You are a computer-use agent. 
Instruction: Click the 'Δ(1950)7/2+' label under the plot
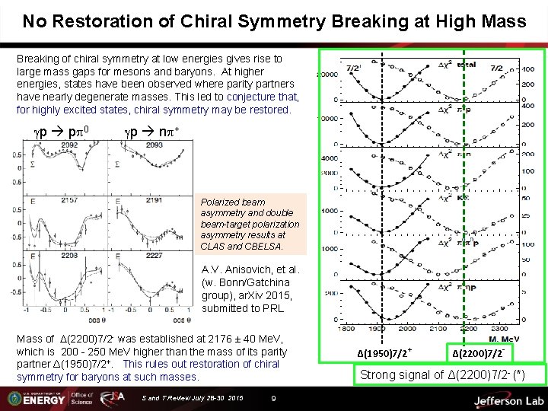coord(384,353)
